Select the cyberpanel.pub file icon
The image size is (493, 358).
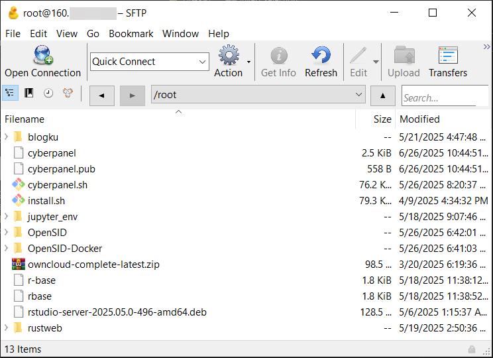tap(19, 169)
